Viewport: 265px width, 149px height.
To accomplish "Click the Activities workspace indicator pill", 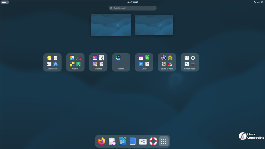I will 5,2.
